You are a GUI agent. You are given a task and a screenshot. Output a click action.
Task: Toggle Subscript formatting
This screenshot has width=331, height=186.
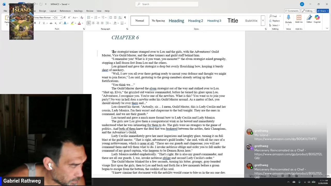[56, 23]
